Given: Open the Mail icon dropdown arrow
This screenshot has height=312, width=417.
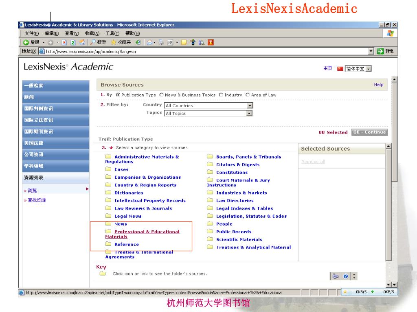Looking at the screenshot, I should [154, 42].
